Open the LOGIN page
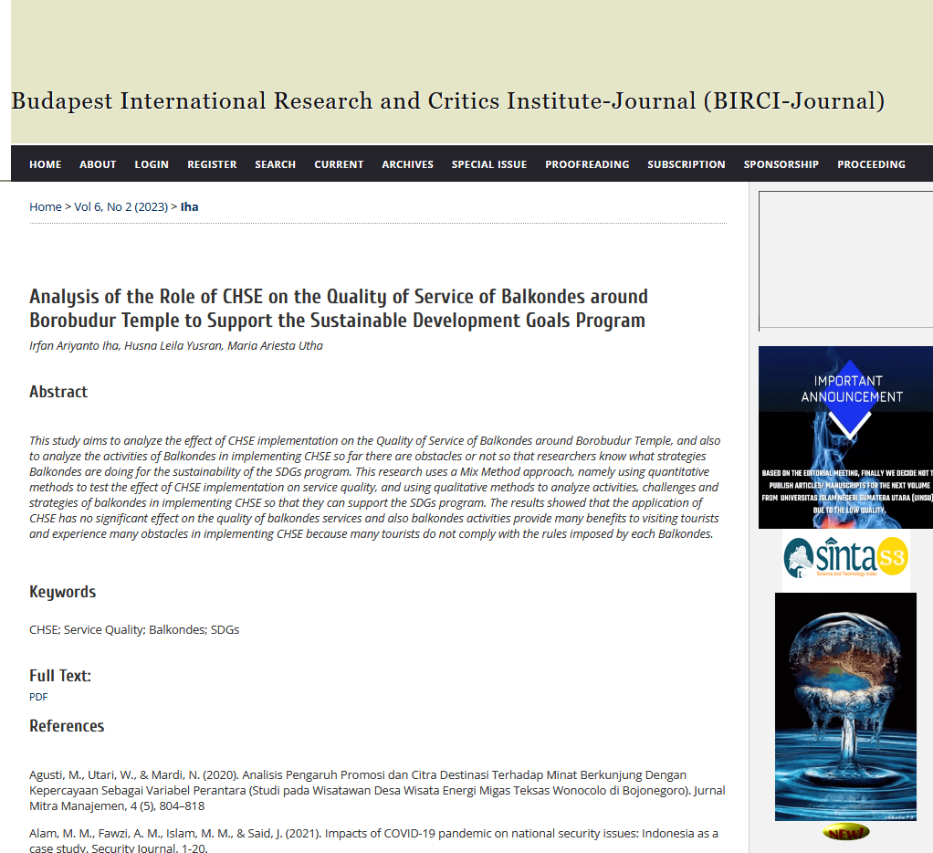Image resolution: width=933 pixels, height=853 pixels. click(152, 164)
